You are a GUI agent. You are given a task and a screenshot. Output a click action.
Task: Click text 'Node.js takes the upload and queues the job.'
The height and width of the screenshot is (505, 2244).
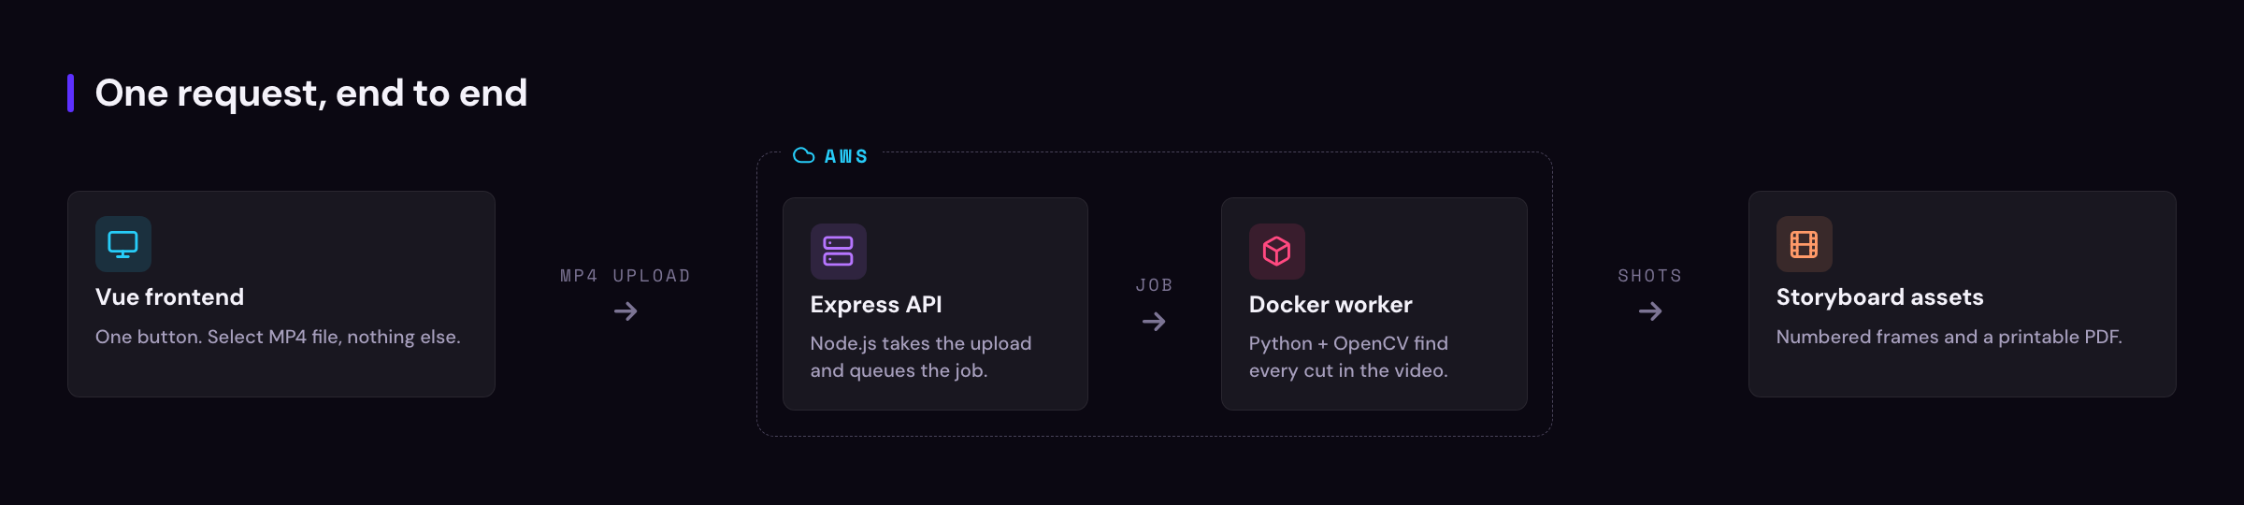pyautogui.click(x=921, y=357)
